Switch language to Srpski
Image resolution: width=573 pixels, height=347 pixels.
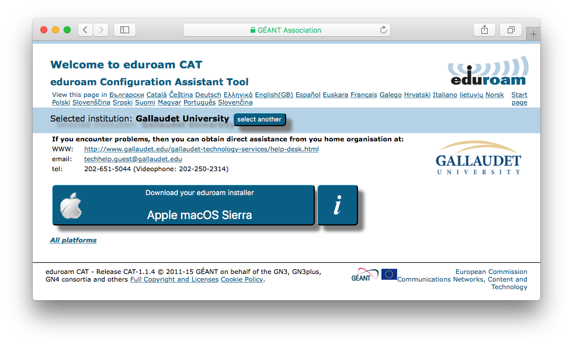123,102
